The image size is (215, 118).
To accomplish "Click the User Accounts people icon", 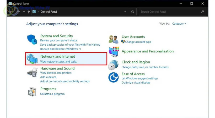I will (x=114, y=39).
